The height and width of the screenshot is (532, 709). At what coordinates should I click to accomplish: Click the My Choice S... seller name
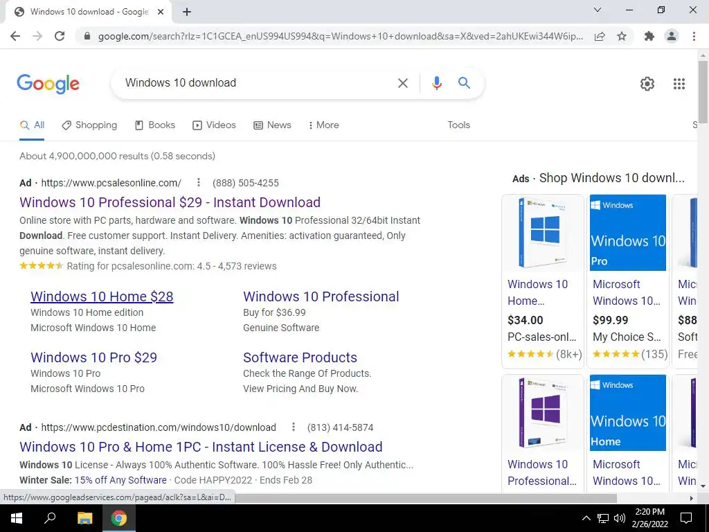(x=627, y=337)
